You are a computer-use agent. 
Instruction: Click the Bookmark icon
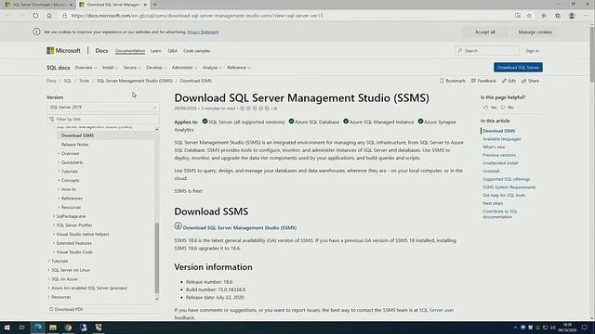click(x=442, y=81)
